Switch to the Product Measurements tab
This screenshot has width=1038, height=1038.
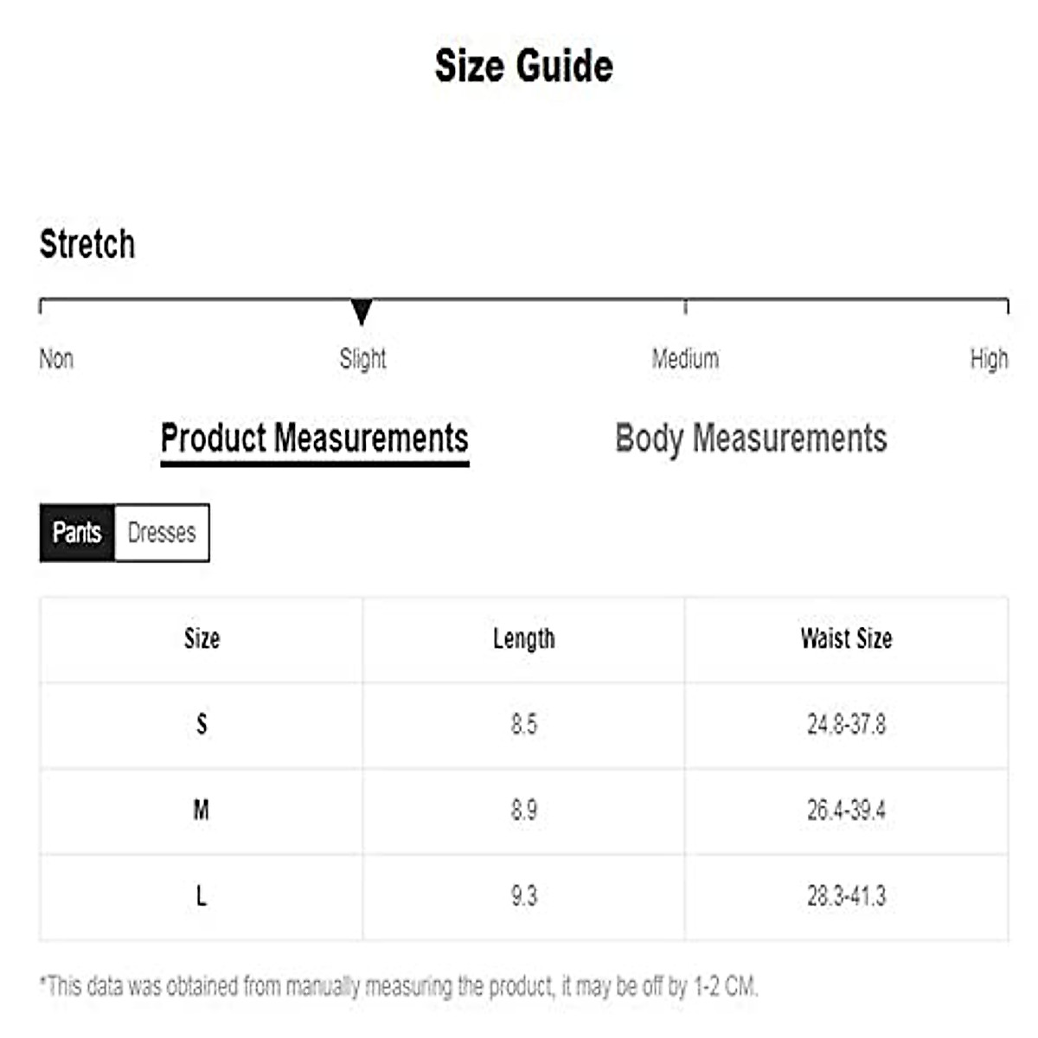coord(315,439)
